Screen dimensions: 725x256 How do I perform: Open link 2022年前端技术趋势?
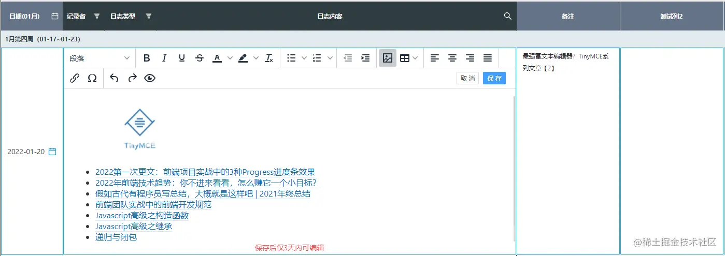pyautogui.click(x=206, y=183)
